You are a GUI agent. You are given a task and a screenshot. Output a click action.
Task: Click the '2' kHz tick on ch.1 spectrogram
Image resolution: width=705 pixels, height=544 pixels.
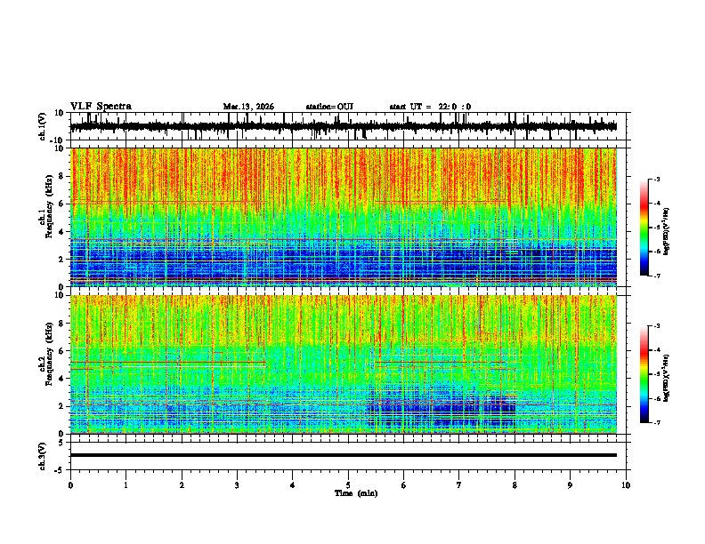click(x=61, y=260)
